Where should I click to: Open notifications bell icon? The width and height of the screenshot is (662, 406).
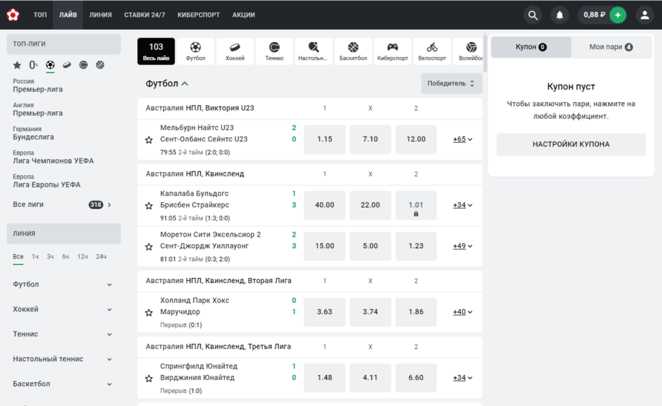(x=559, y=16)
